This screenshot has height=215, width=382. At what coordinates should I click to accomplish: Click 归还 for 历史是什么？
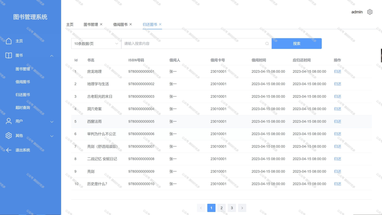pos(337,184)
